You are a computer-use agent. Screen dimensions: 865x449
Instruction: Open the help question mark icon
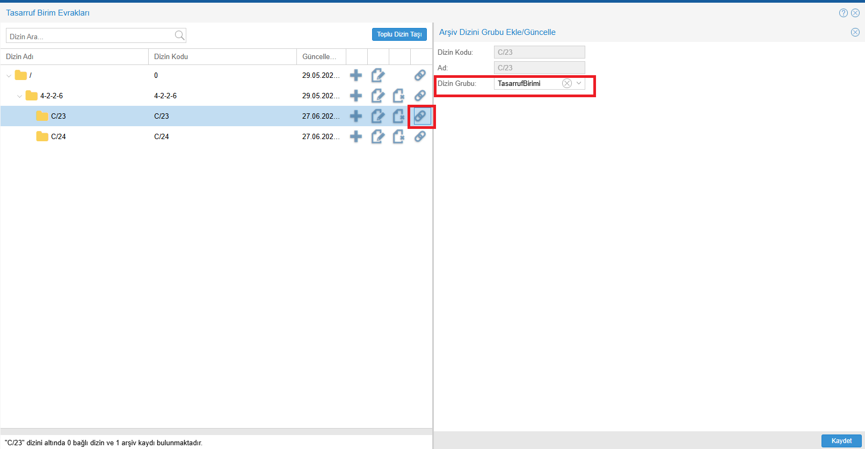point(843,13)
